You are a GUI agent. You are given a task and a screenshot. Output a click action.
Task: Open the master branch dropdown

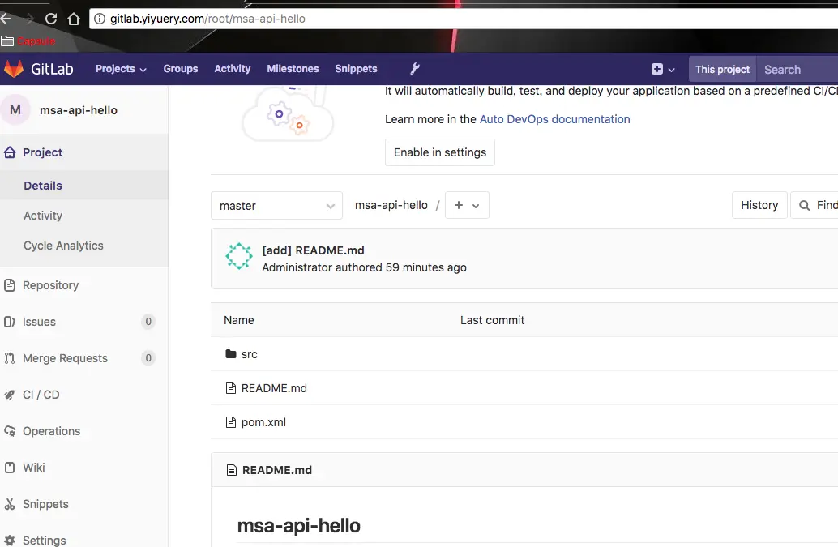tap(276, 206)
